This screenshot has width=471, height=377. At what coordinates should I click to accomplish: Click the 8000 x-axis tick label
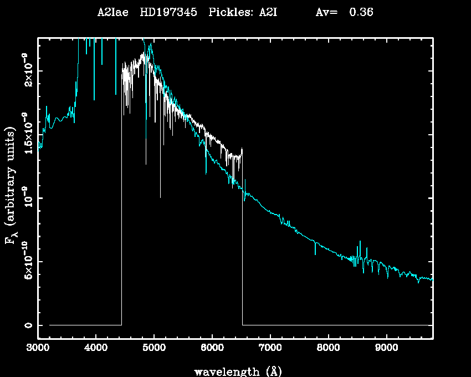pos(328,349)
